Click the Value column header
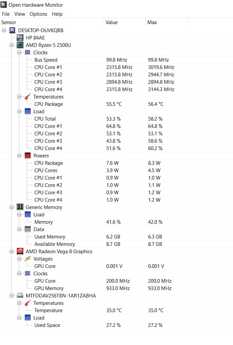 coord(112,22)
